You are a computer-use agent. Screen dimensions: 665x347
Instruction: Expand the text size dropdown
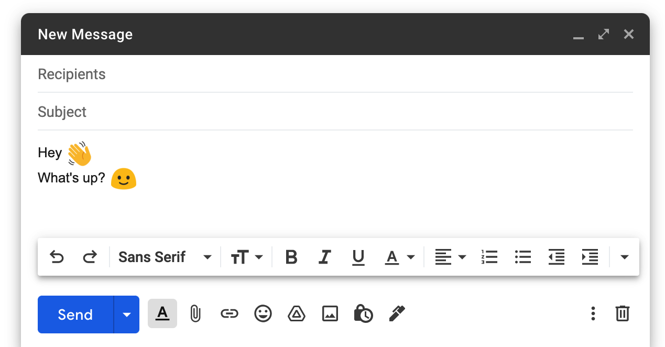(247, 257)
